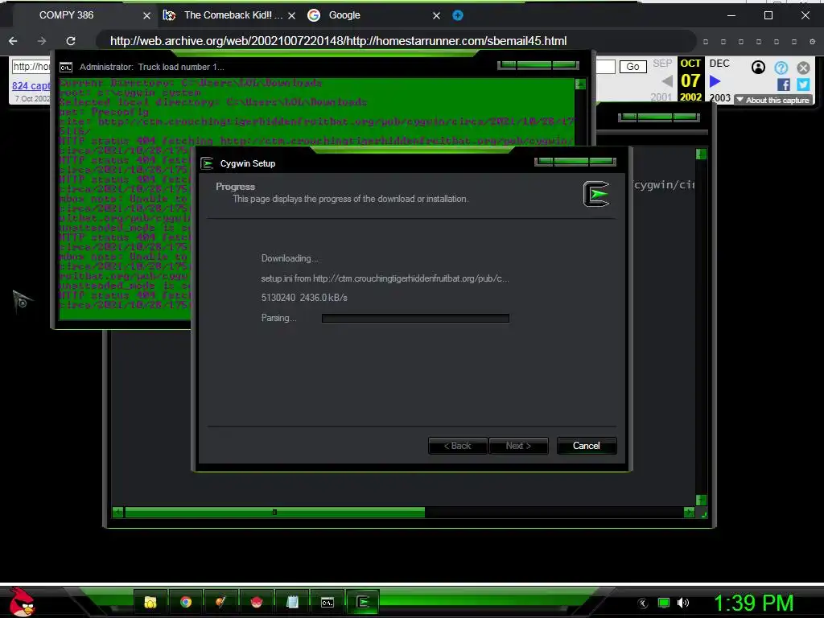Focus the web.archive.org address bar
824x618 pixels.
click(x=394, y=41)
